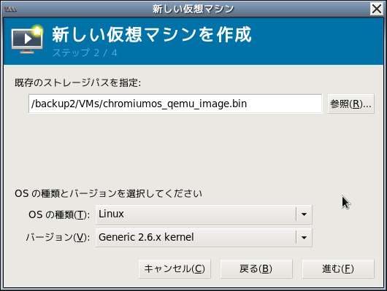The width and height of the screenshot is (387, 291).
Task: Close the 新しい仮想マシン window
Action: [x=377, y=9]
